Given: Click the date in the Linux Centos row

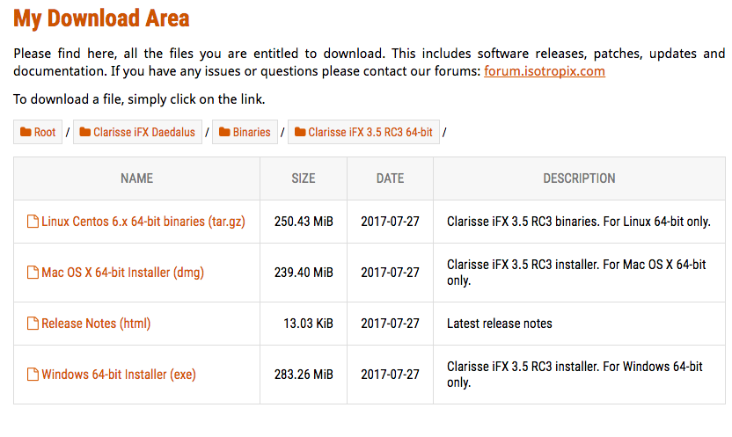Looking at the screenshot, I should [391, 222].
